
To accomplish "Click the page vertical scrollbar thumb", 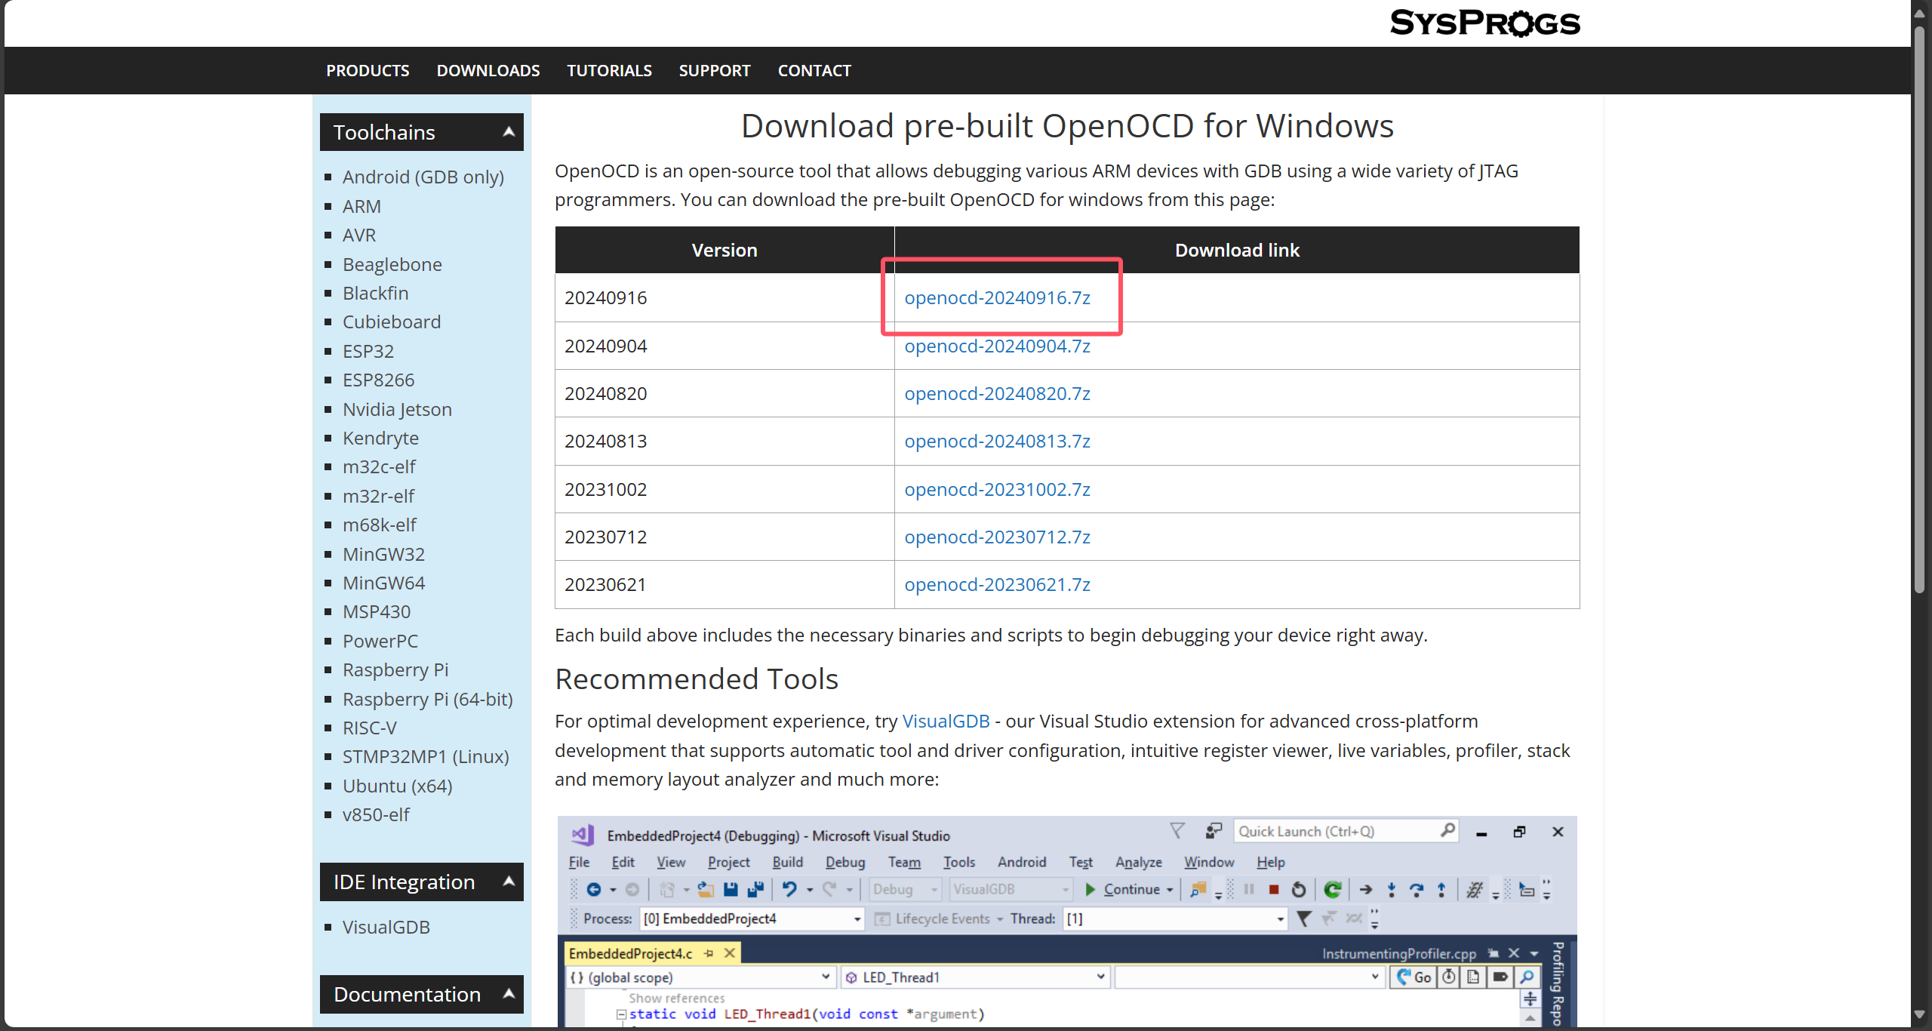I will (x=1919, y=312).
